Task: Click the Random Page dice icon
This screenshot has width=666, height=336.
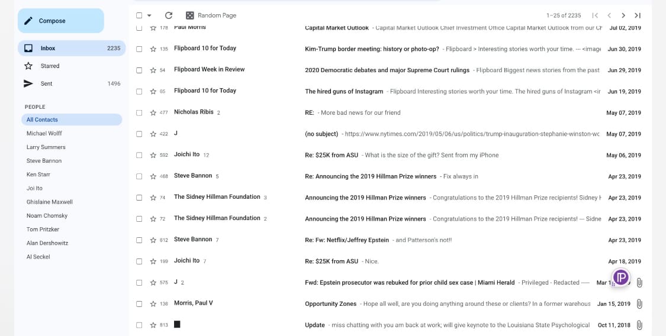Action: [189, 15]
